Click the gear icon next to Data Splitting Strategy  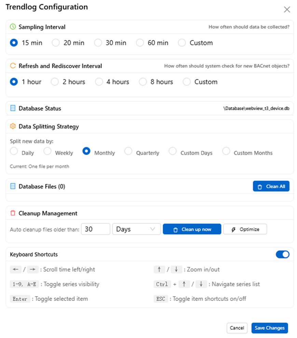point(13,126)
